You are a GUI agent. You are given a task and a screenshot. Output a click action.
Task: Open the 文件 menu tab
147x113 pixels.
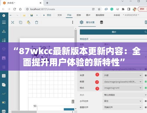click(x=59, y=15)
